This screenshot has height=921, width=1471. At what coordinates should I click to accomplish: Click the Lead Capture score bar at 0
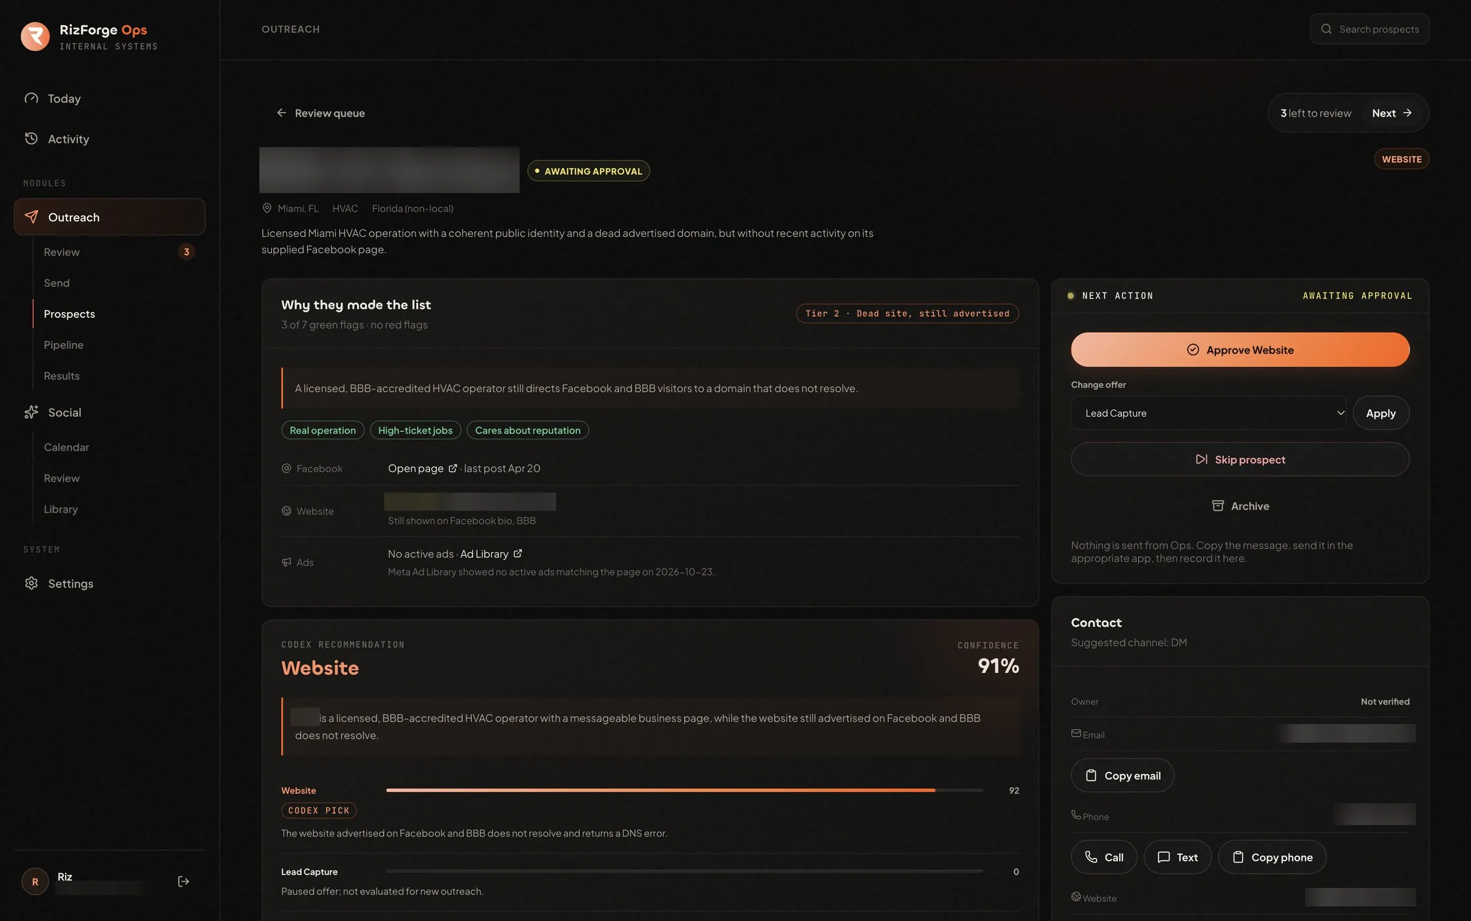click(684, 871)
